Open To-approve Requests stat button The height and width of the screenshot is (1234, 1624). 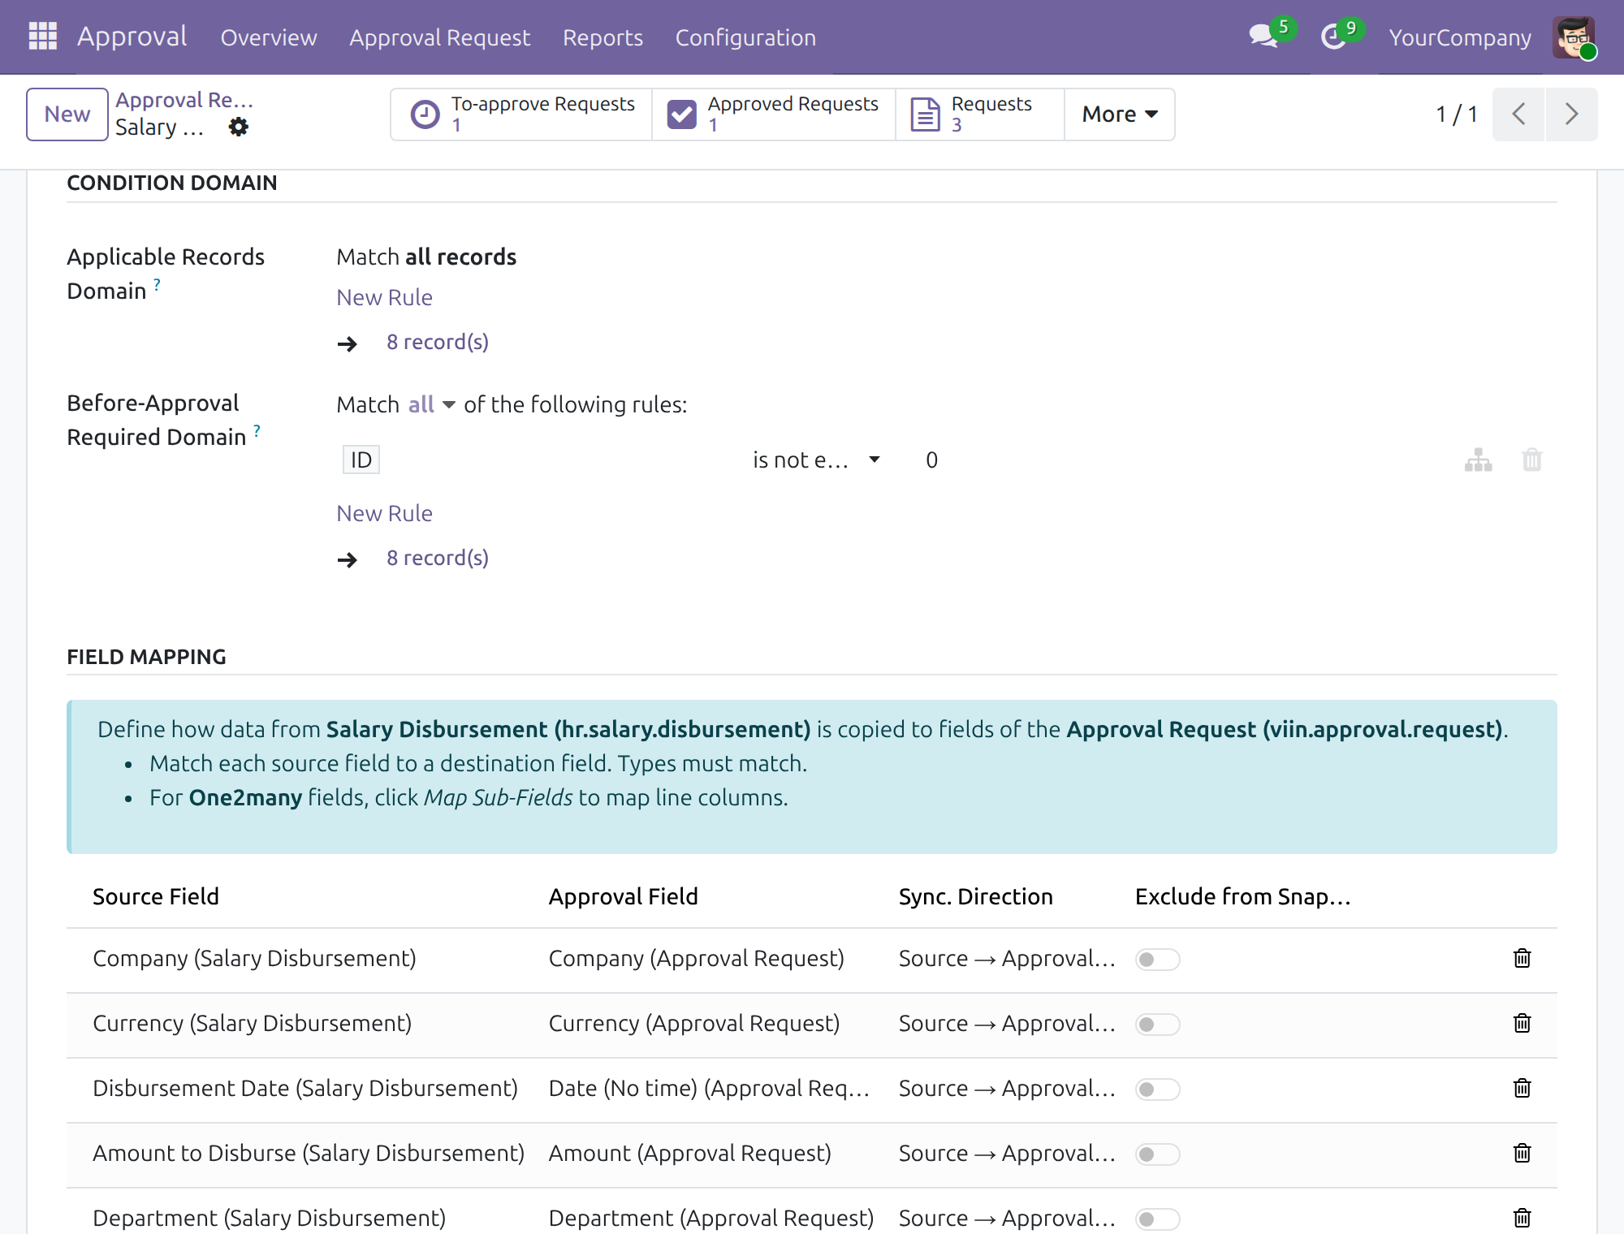[x=521, y=114]
